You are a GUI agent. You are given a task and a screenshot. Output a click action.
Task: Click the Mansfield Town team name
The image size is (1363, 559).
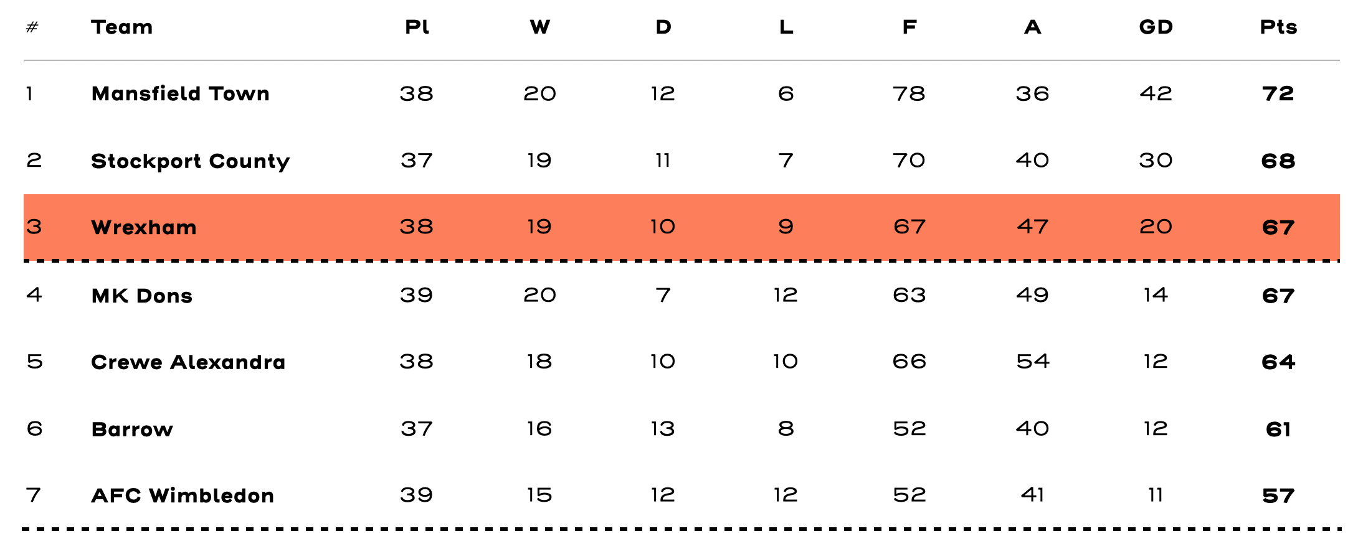coord(180,93)
